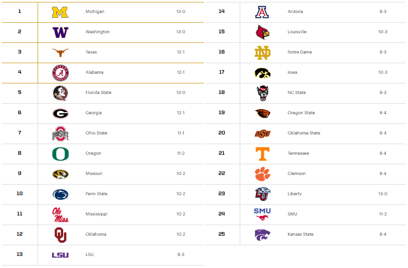Click the Iowa Hawkeyes logo
The width and height of the screenshot is (408, 268).
coord(263,72)
